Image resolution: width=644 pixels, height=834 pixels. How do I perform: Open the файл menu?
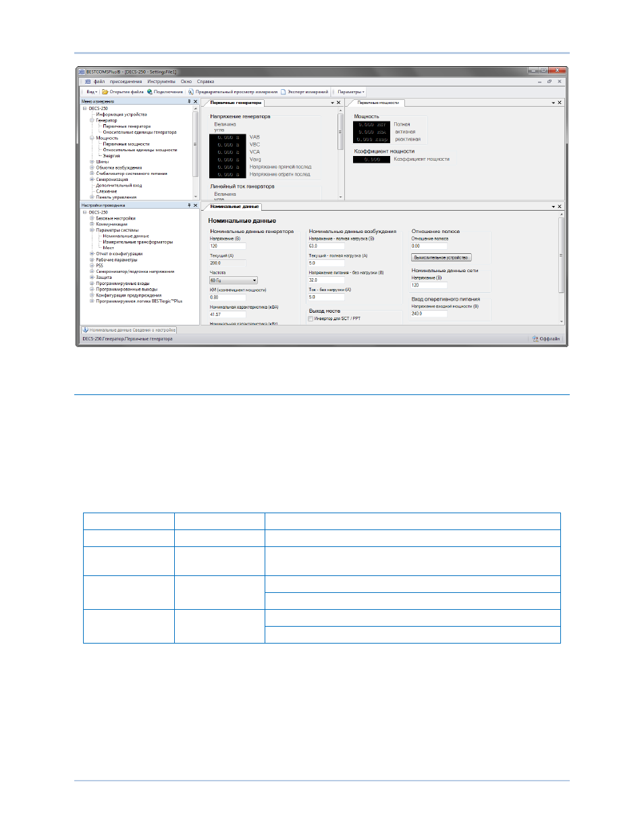[99, 82]
